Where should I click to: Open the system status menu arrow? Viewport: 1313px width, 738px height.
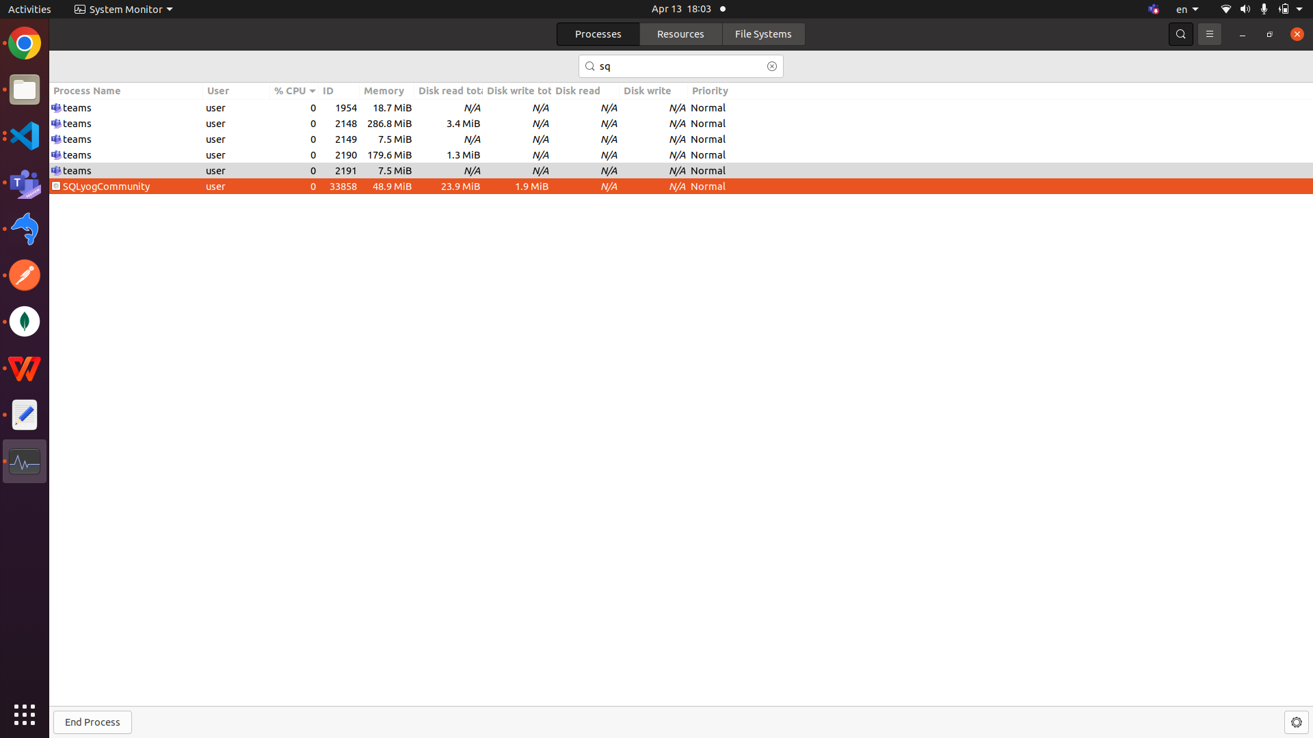pyautogui.click(x=1299, y=10)
